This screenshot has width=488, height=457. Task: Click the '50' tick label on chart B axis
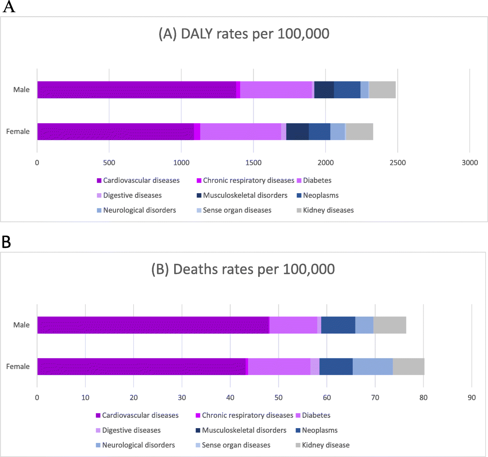coord(278,398)
